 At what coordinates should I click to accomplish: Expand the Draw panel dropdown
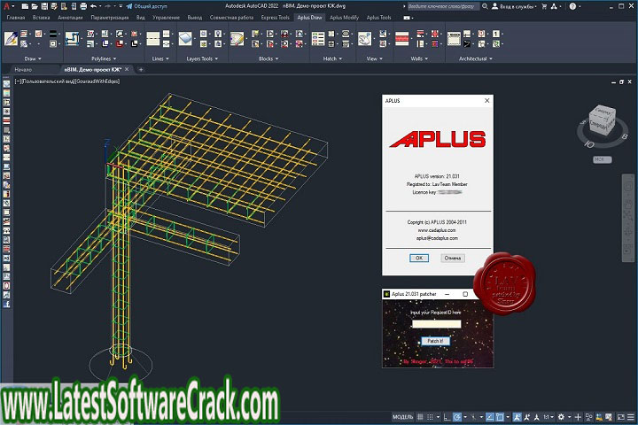pyautogui.click(x=33, y=59)
